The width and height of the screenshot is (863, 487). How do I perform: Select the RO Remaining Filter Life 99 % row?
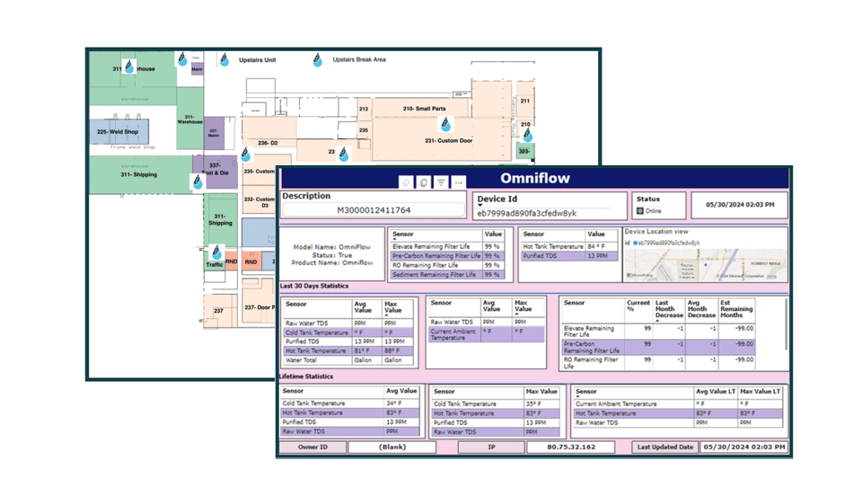tap(447, 265)
